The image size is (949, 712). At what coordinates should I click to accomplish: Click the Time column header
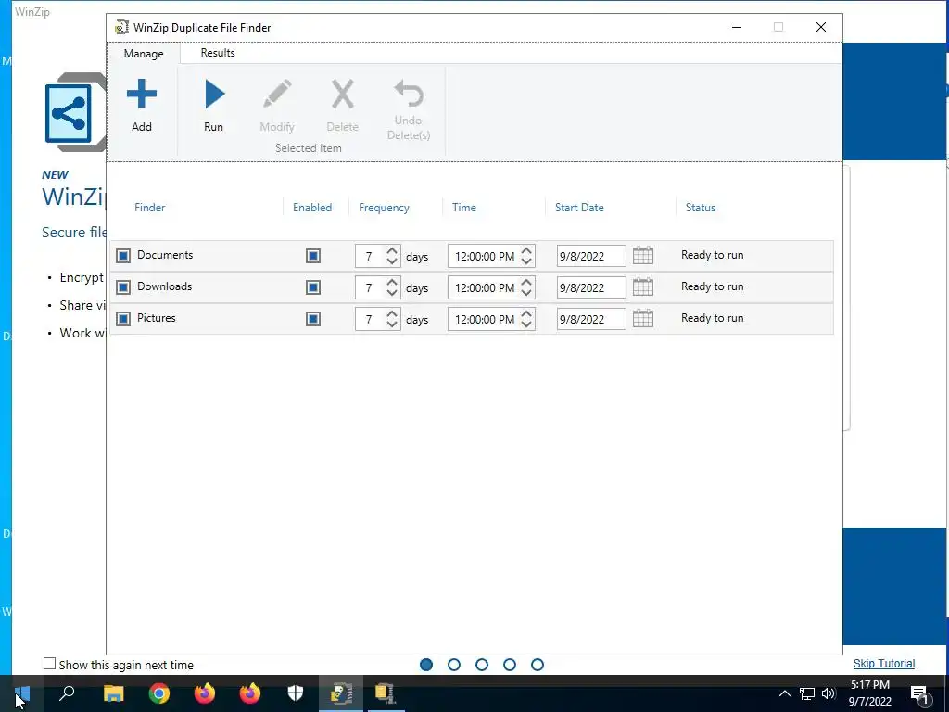click(464, 207)
